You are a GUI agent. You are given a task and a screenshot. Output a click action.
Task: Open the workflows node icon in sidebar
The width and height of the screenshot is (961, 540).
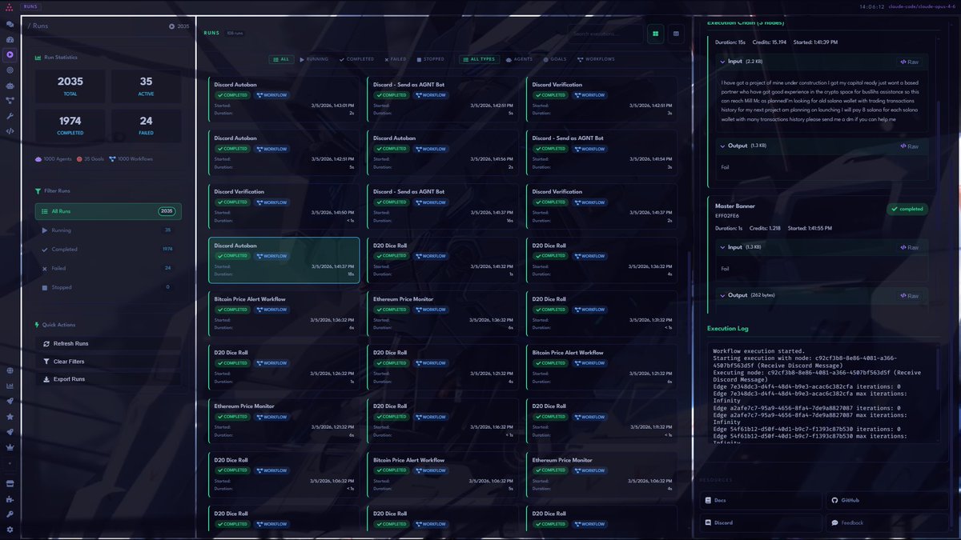click(x=10, y=101)
